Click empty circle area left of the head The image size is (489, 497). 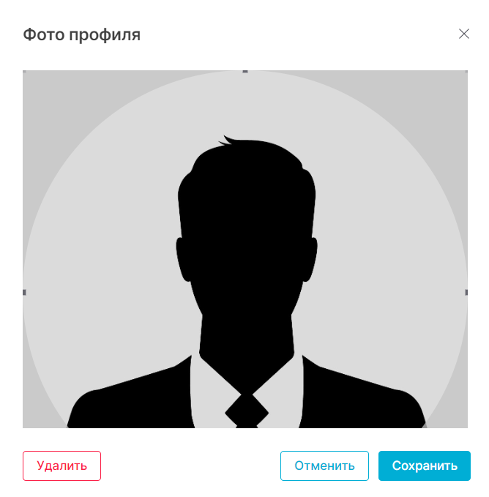pyautogui.click(x=105, y=253)
